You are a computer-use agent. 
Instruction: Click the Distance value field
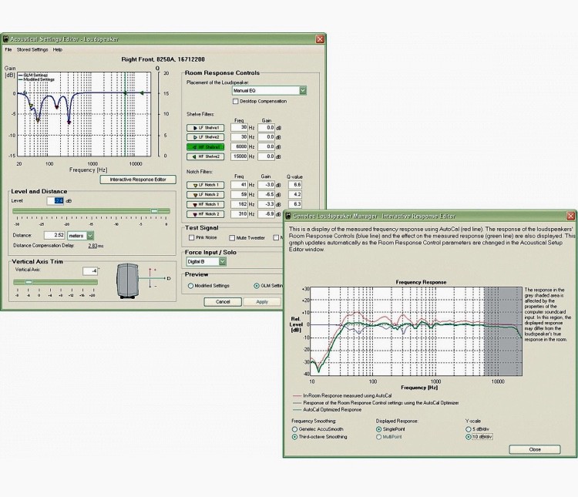(54, 235)
